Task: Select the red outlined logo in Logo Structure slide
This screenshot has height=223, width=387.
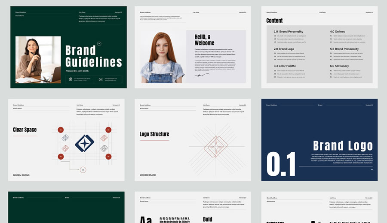Action: (x=216, y=147)
